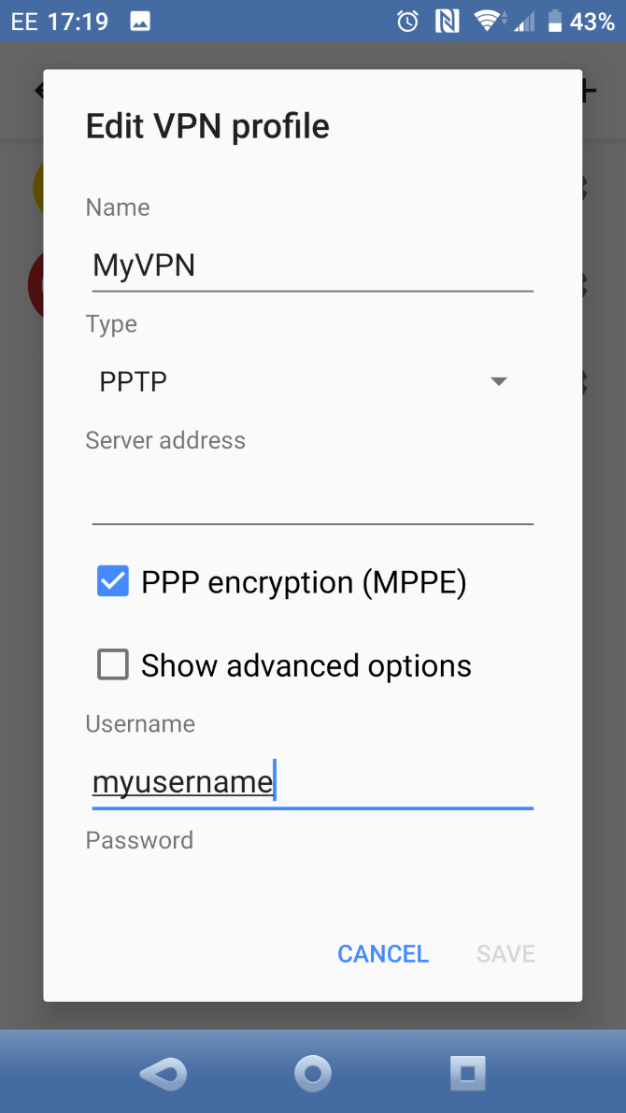Cancel editing the VPN profile
The width and height of the screenshot is (626, 1113).
click(x=382, y=953)
